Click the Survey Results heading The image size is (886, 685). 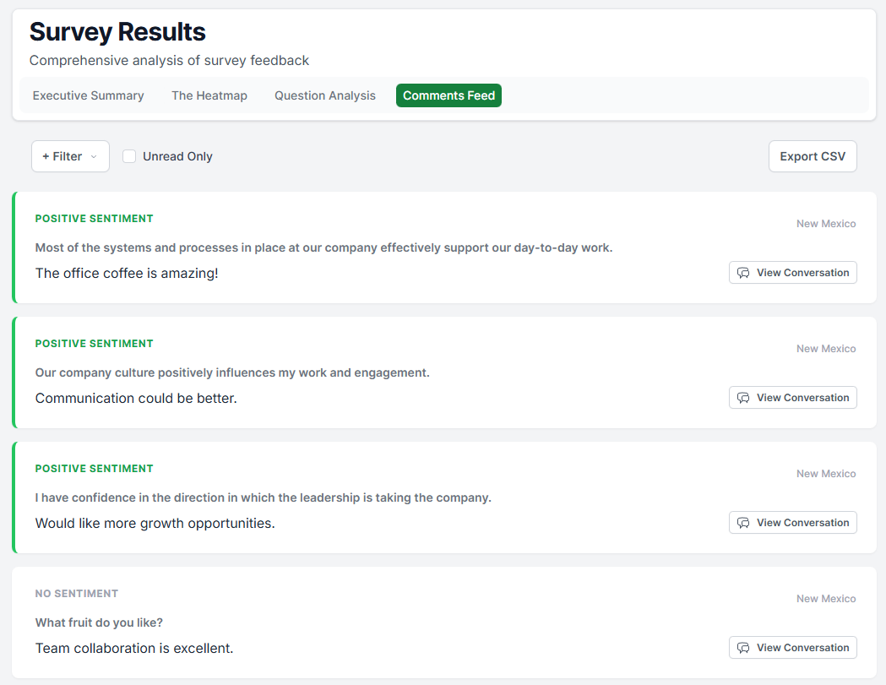tap(117, 32)
